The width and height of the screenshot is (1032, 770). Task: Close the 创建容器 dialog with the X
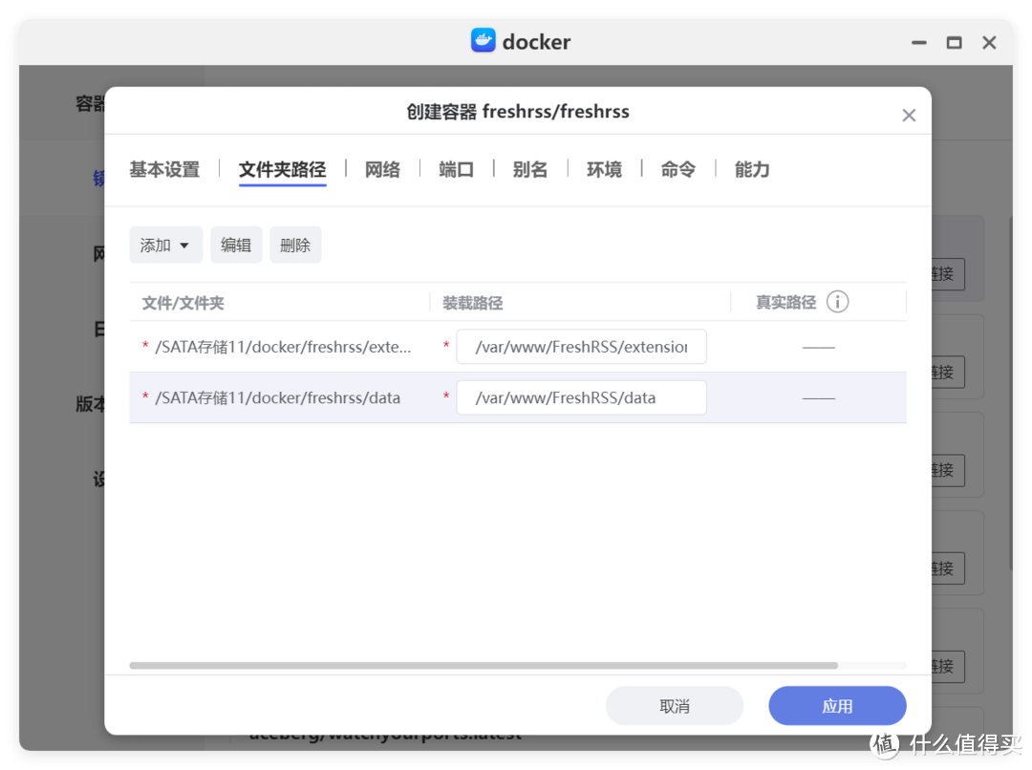click(x=909, y=114)
